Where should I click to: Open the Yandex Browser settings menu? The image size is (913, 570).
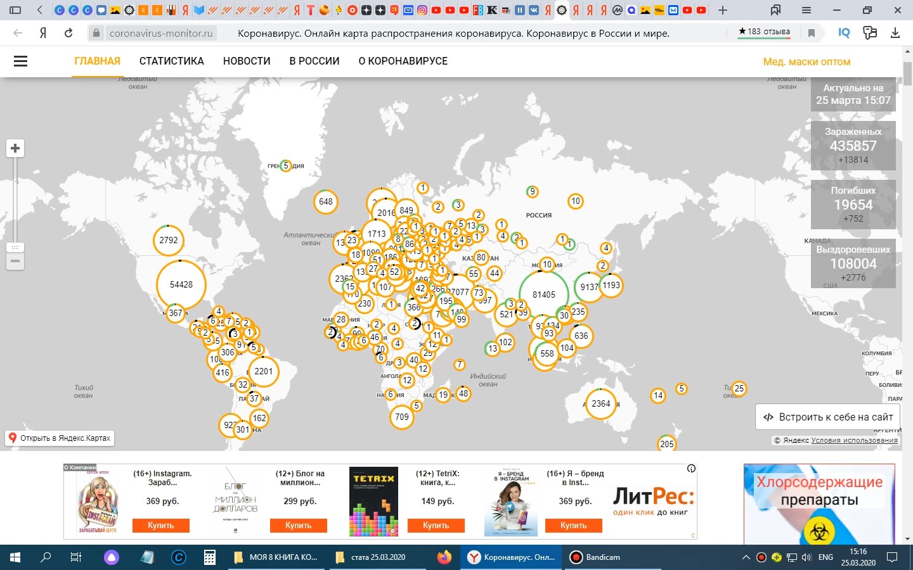(806, 10)
